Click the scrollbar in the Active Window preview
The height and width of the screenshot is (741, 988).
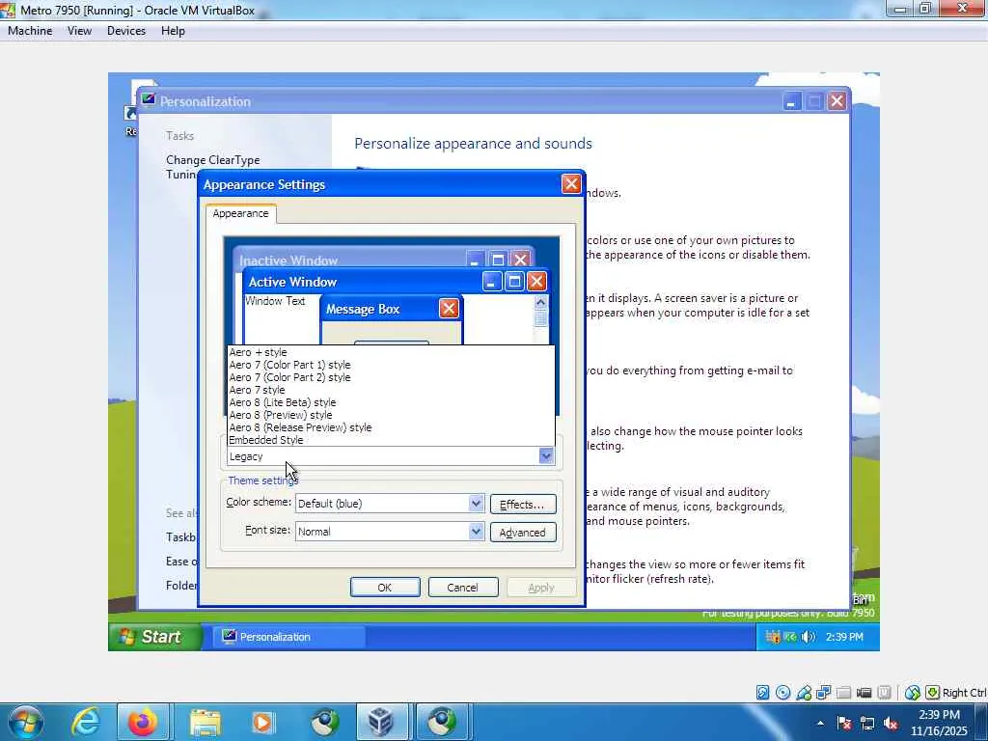[x=540, y=318]
